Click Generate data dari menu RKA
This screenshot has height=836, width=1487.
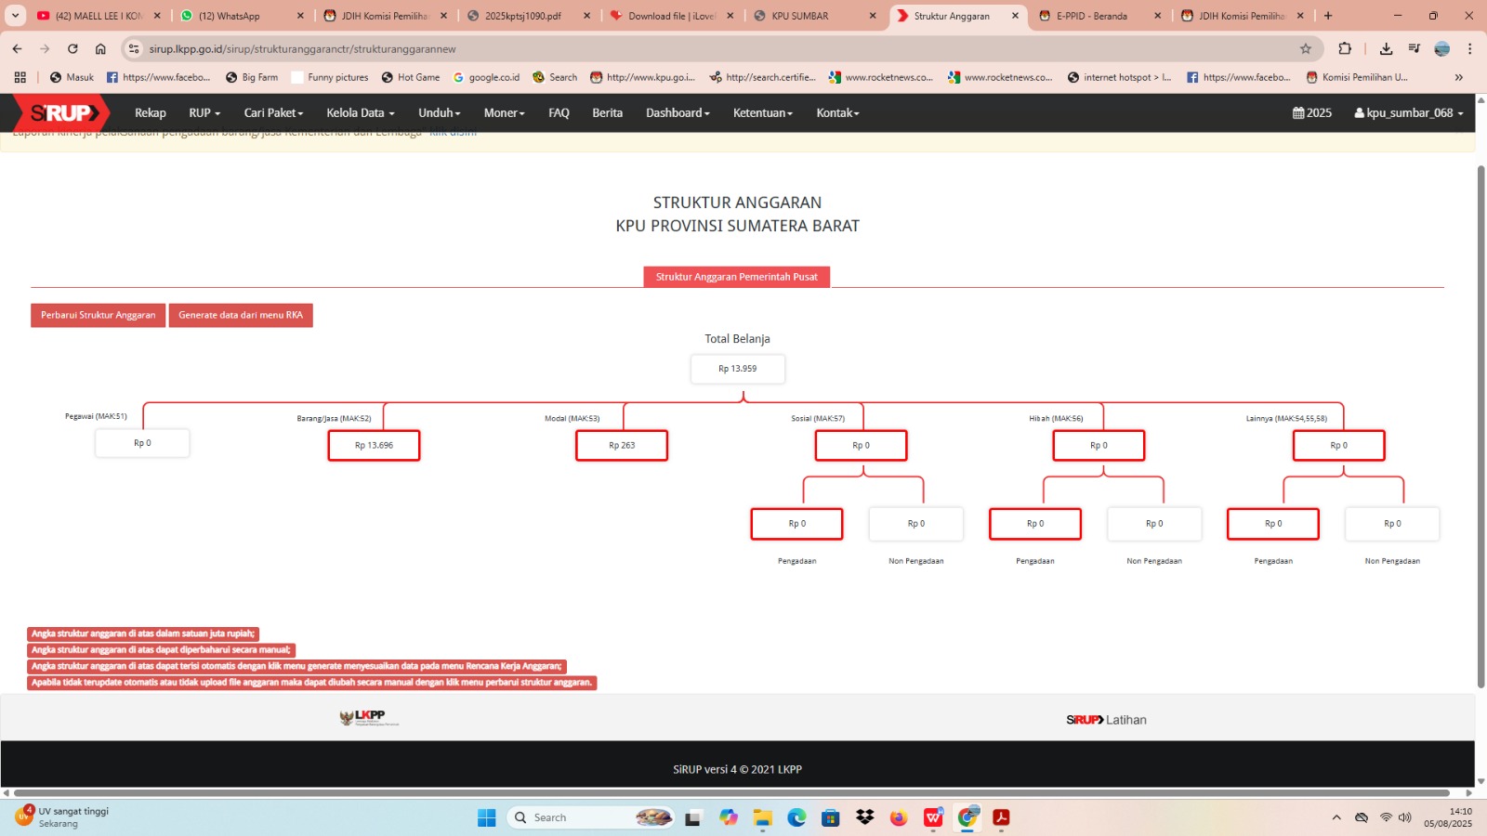(241, 316)
